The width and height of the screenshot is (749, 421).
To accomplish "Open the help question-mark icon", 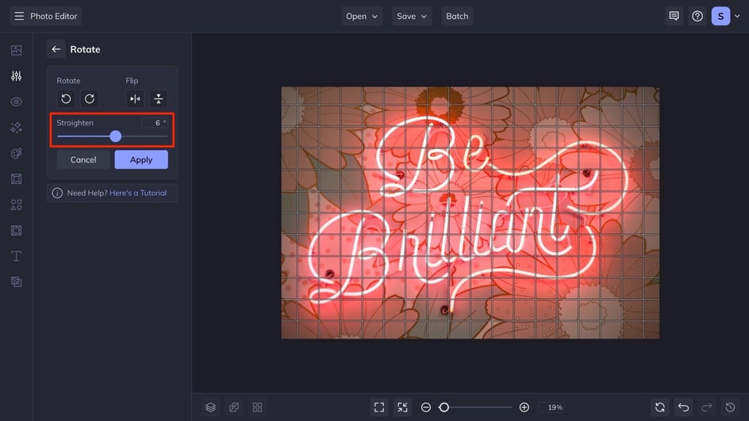I will [697, 16].
